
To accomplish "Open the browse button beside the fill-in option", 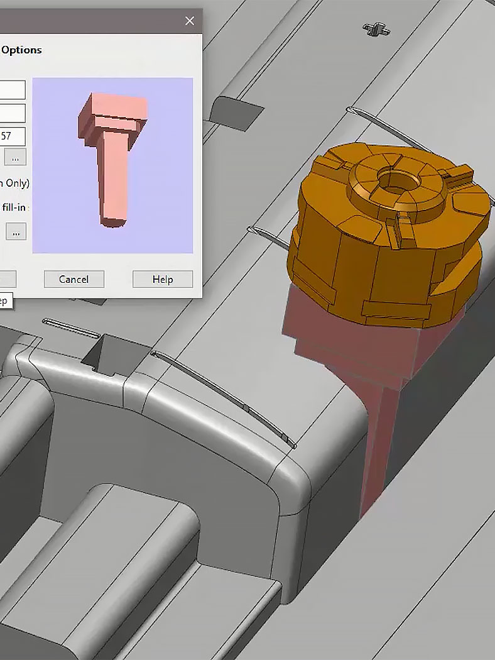I will [16, 231].
